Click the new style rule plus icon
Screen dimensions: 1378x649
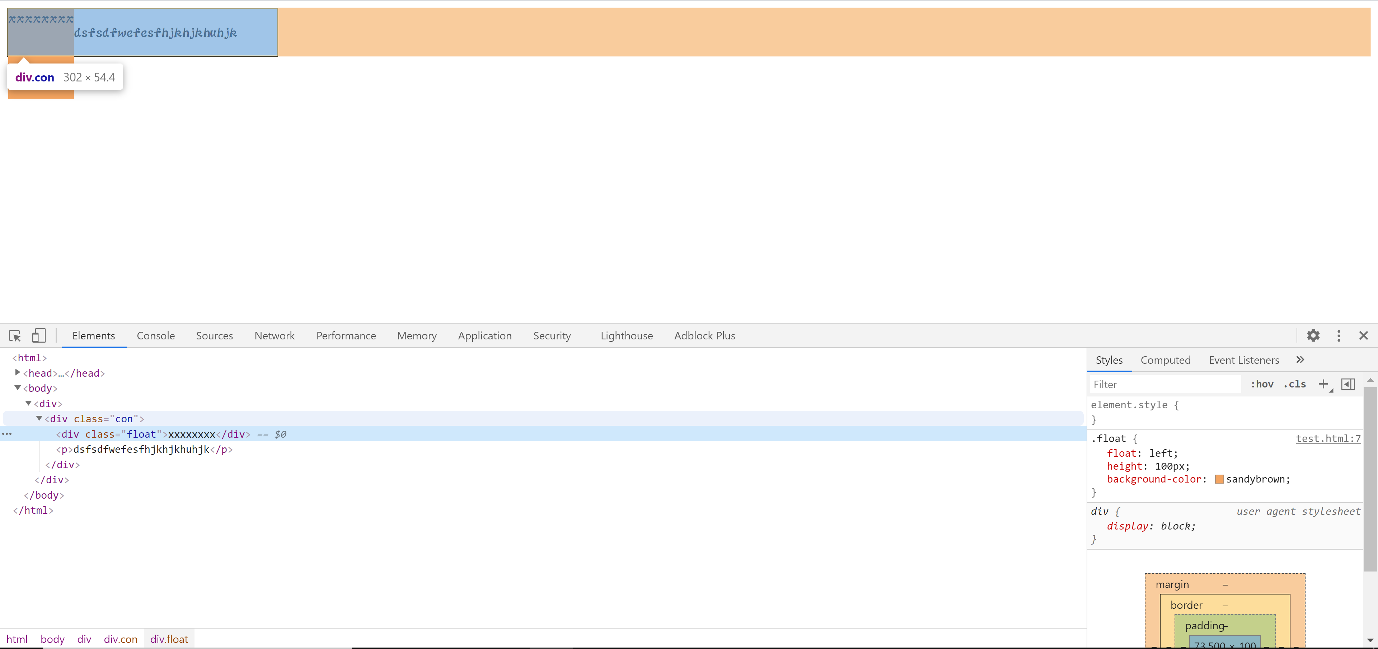point(1323,384)
